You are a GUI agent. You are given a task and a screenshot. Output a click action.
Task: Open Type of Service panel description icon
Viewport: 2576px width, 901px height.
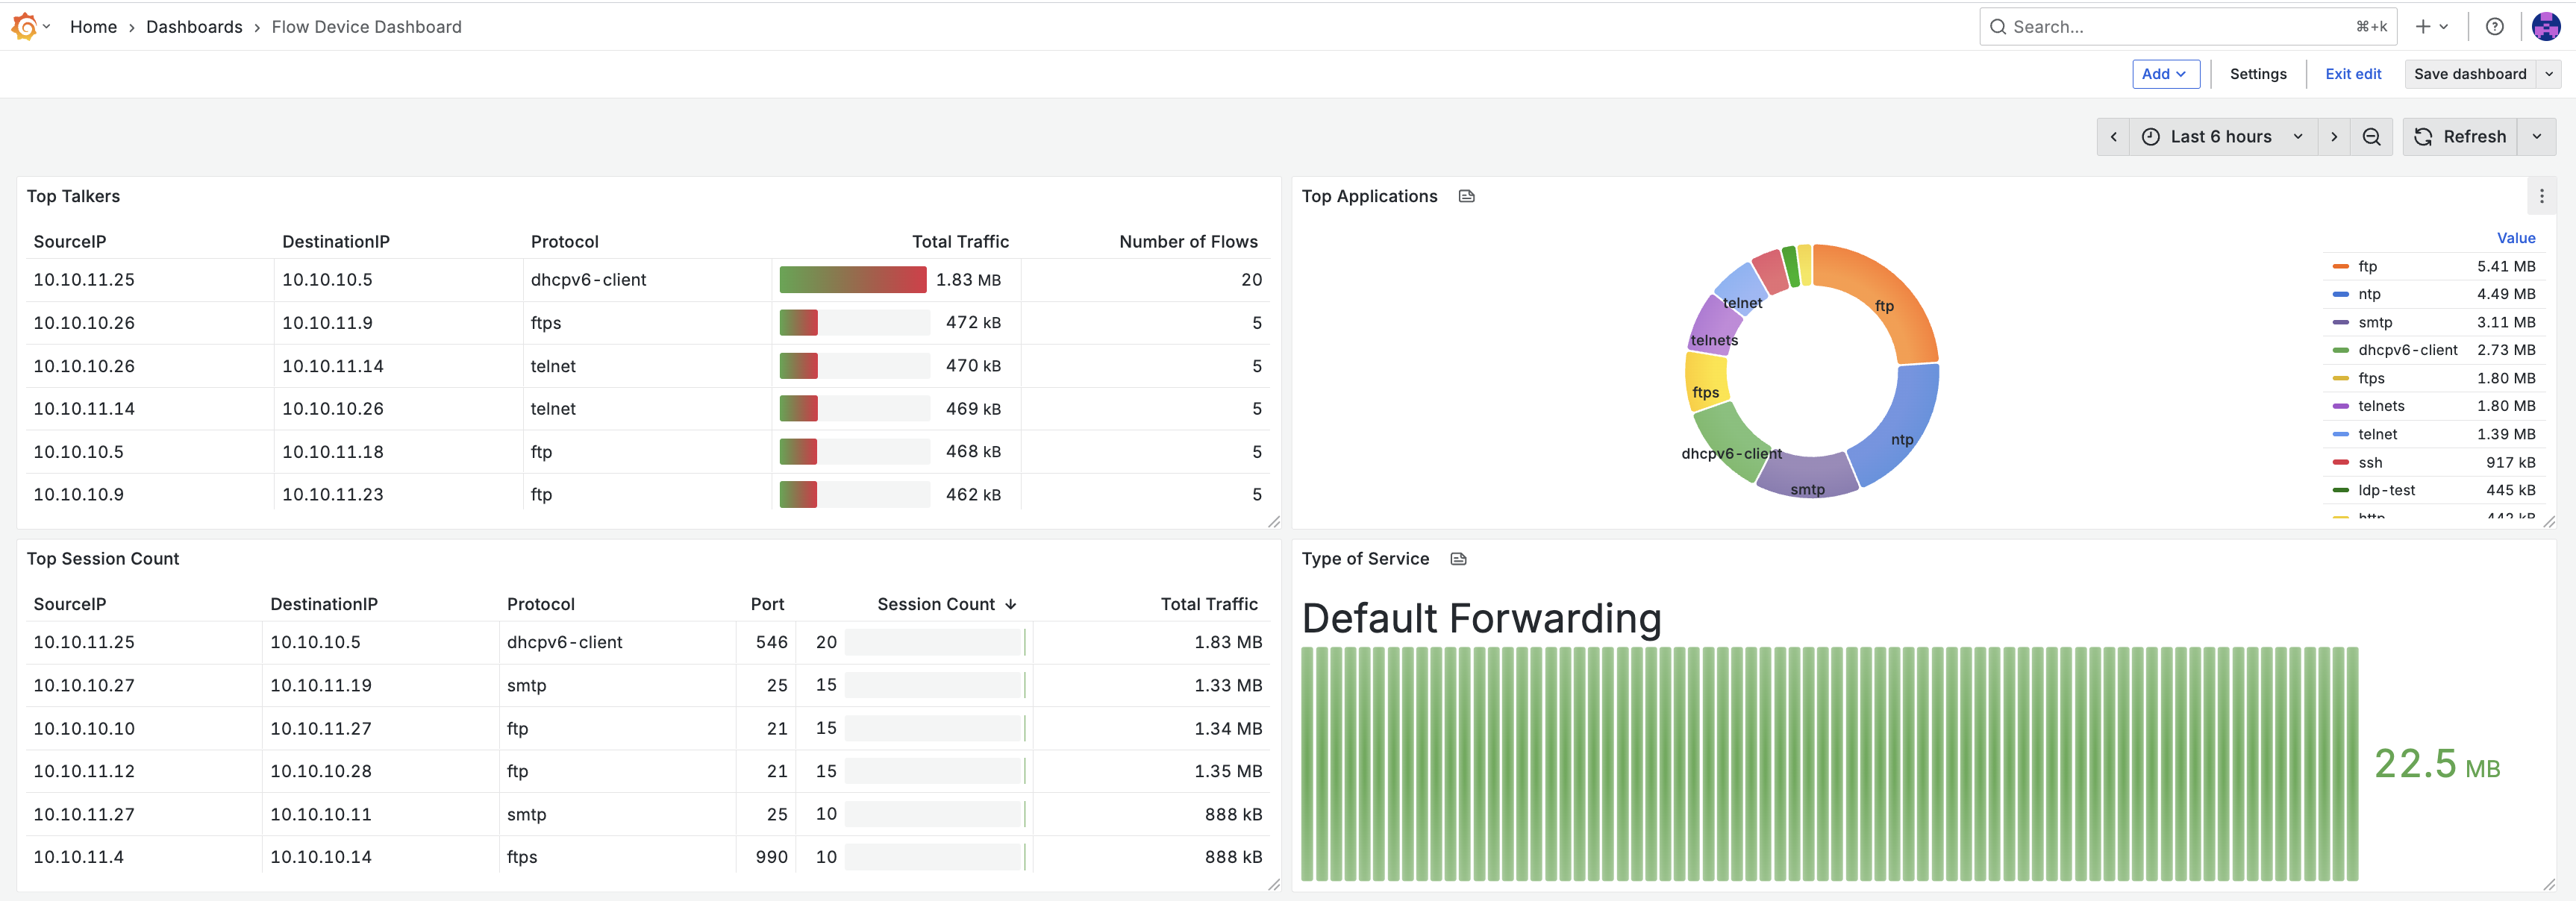[x=1458, y=559]
